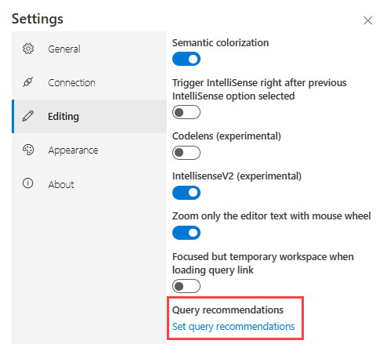The image size is (383, 344).
Task: Switch to the Connection tab label
Action: (x=71, y=83)
